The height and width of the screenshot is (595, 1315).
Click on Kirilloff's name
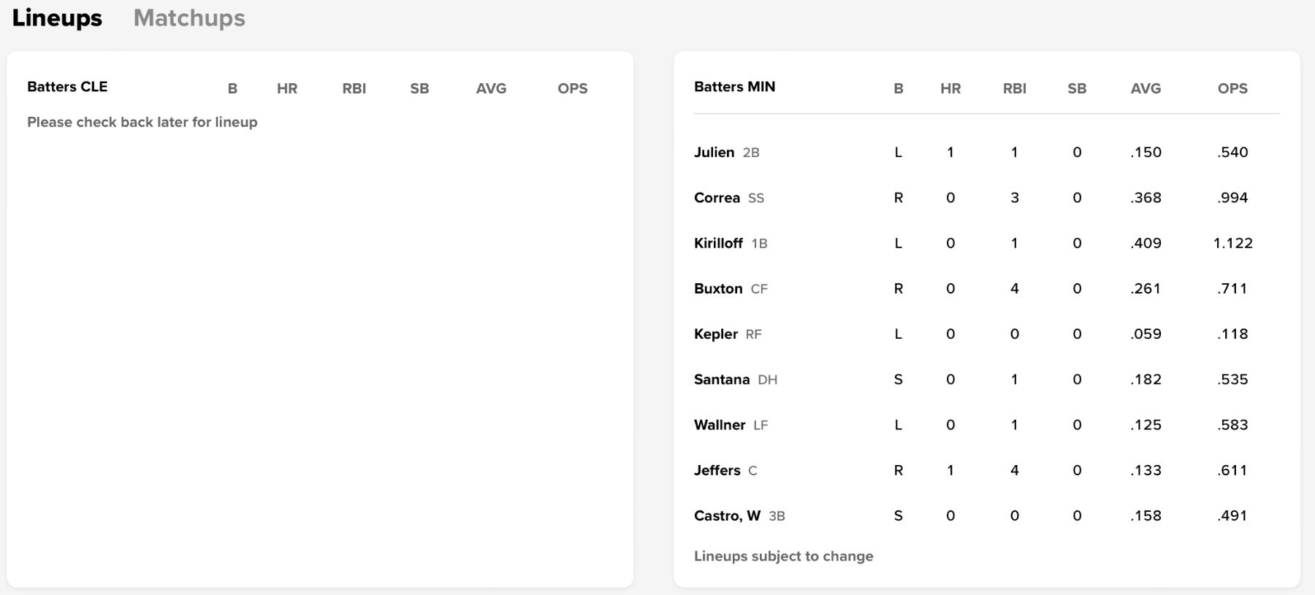[718, 243]
